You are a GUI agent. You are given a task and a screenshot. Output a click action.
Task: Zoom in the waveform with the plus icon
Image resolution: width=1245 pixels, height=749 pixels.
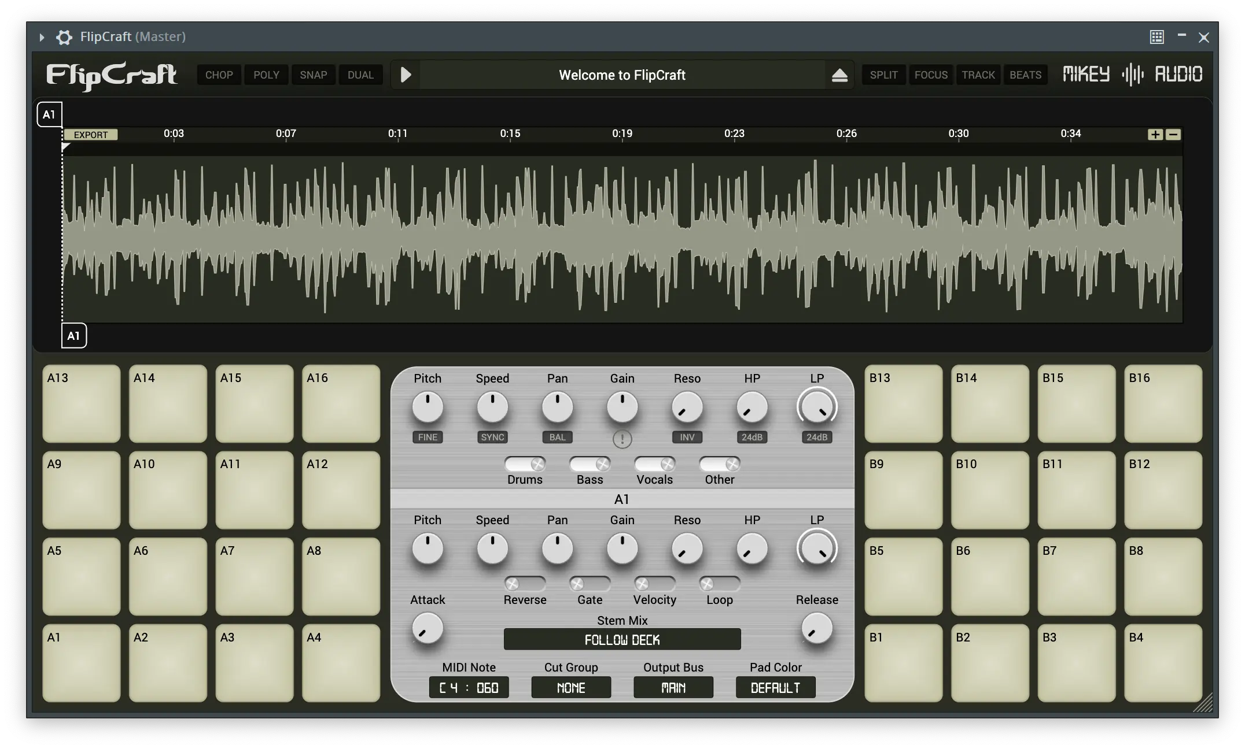(x=1155, y=135)
